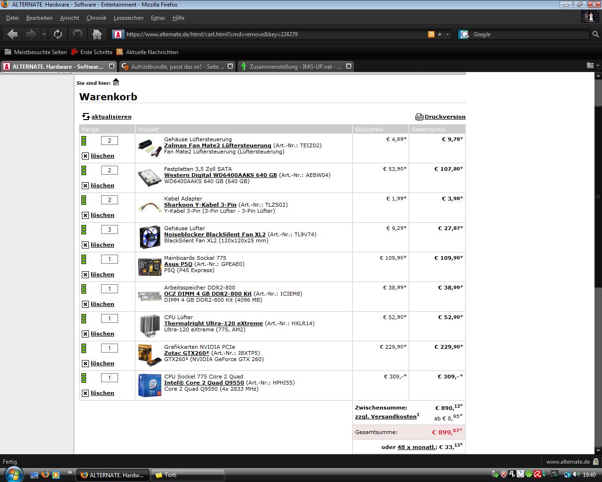The width and height of the screenshot is (602, 482).
Task: Open the Bearbeiten menu
Action: click(x=40, y=18)
